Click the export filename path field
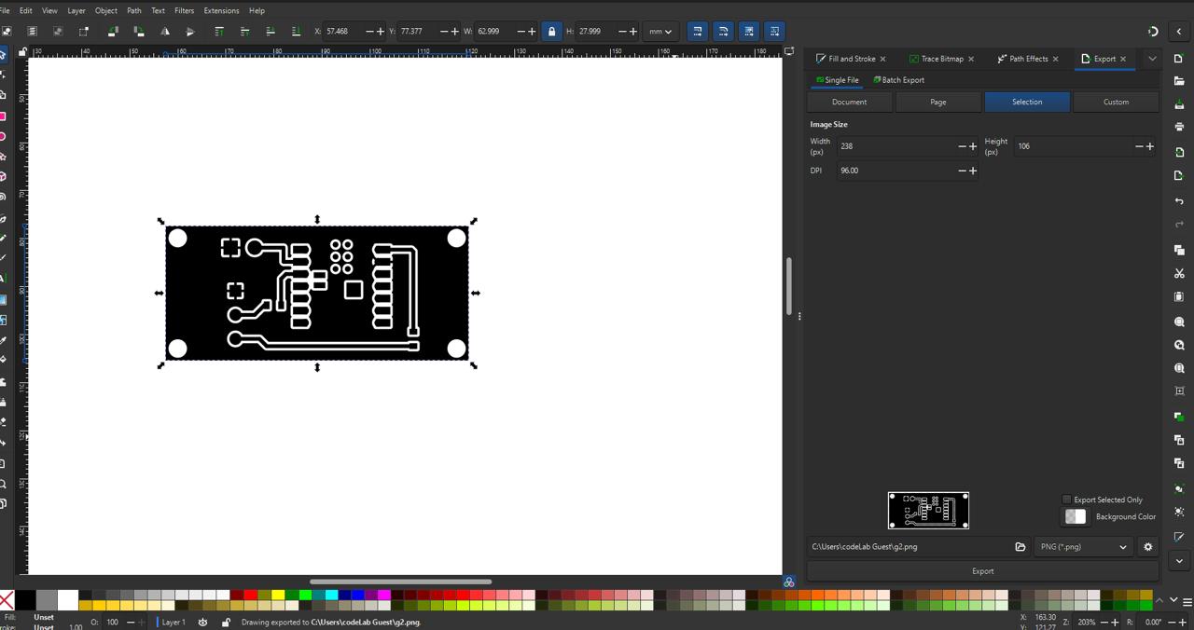The height and width of the screenshot is (630, 1194). pos(909,547)
